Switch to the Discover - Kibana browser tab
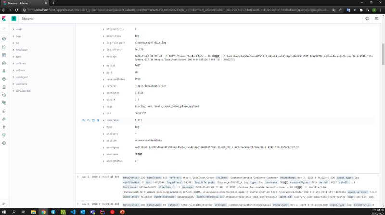385x215 pixels. pyautogui.click(x=24, y=2)
